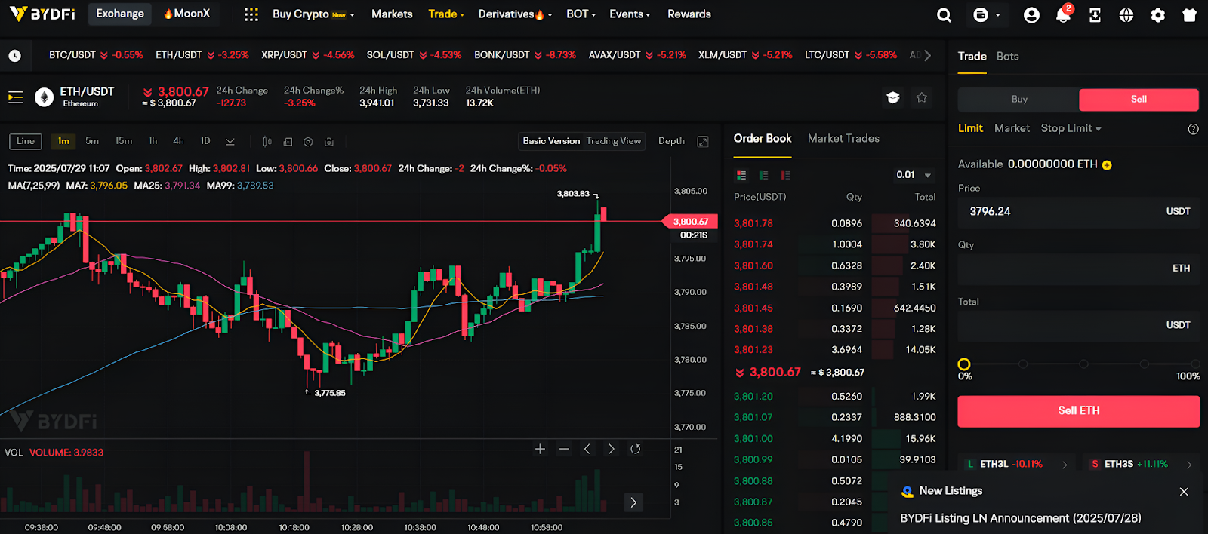Viewport: 1208px width, 534px height.
Task: Open the ETH3S leveraged token link
Action: pos(1142,464)
